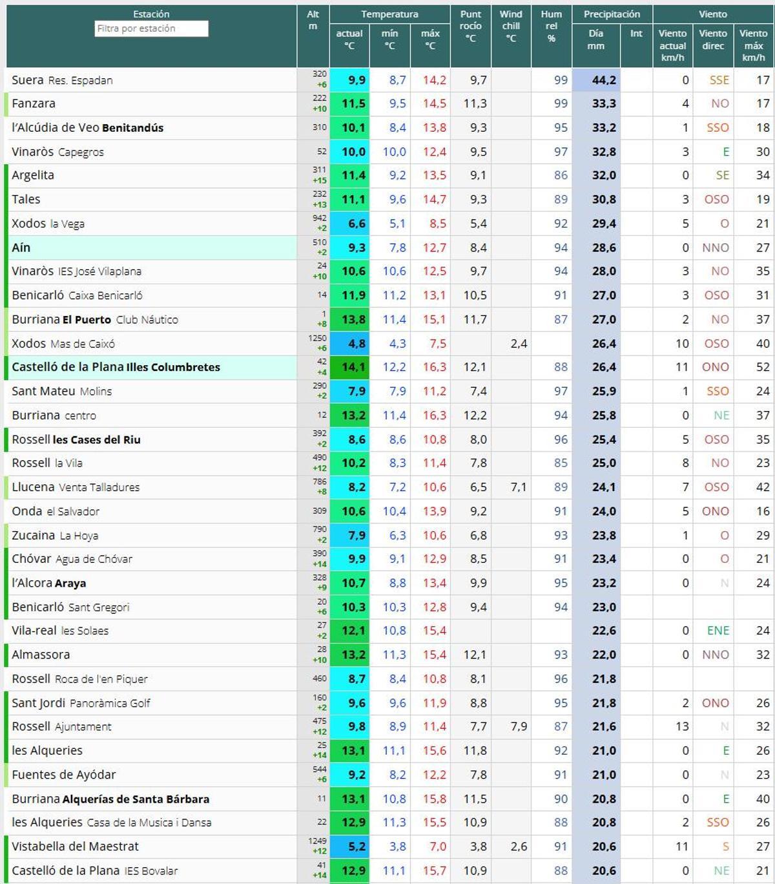Image resolution: width=775 pixels, height=884 pixels.
Task: Open the Vinaròs Capegros station page
Action: point(61,152)
